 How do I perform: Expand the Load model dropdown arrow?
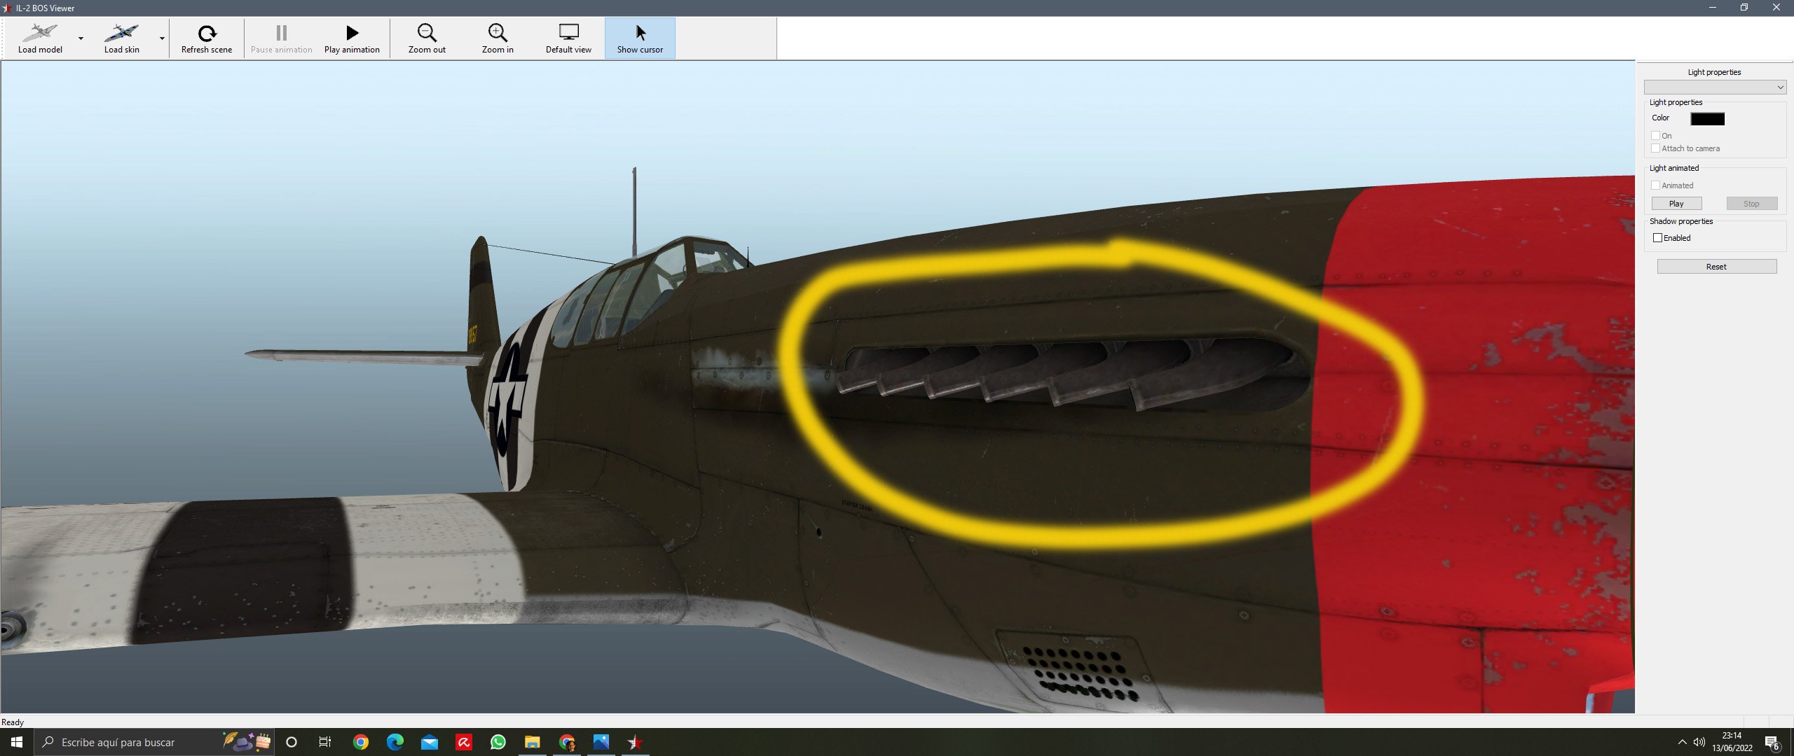tap(81, 38)
